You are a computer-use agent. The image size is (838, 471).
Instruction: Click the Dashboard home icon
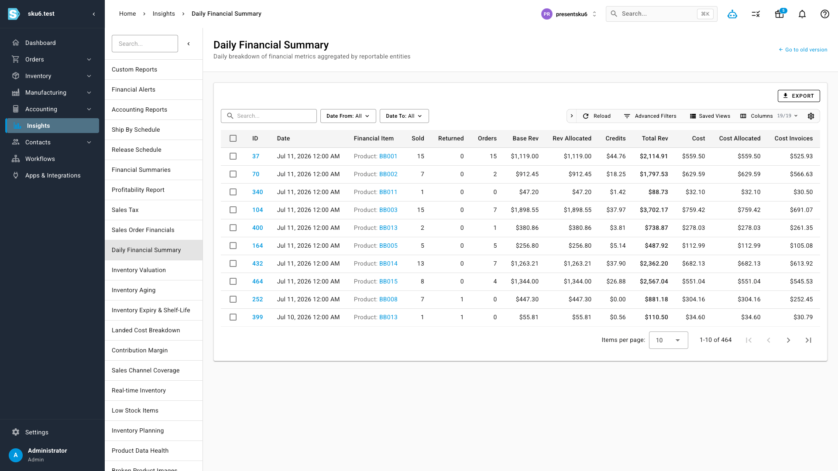[x=16, y=43]
